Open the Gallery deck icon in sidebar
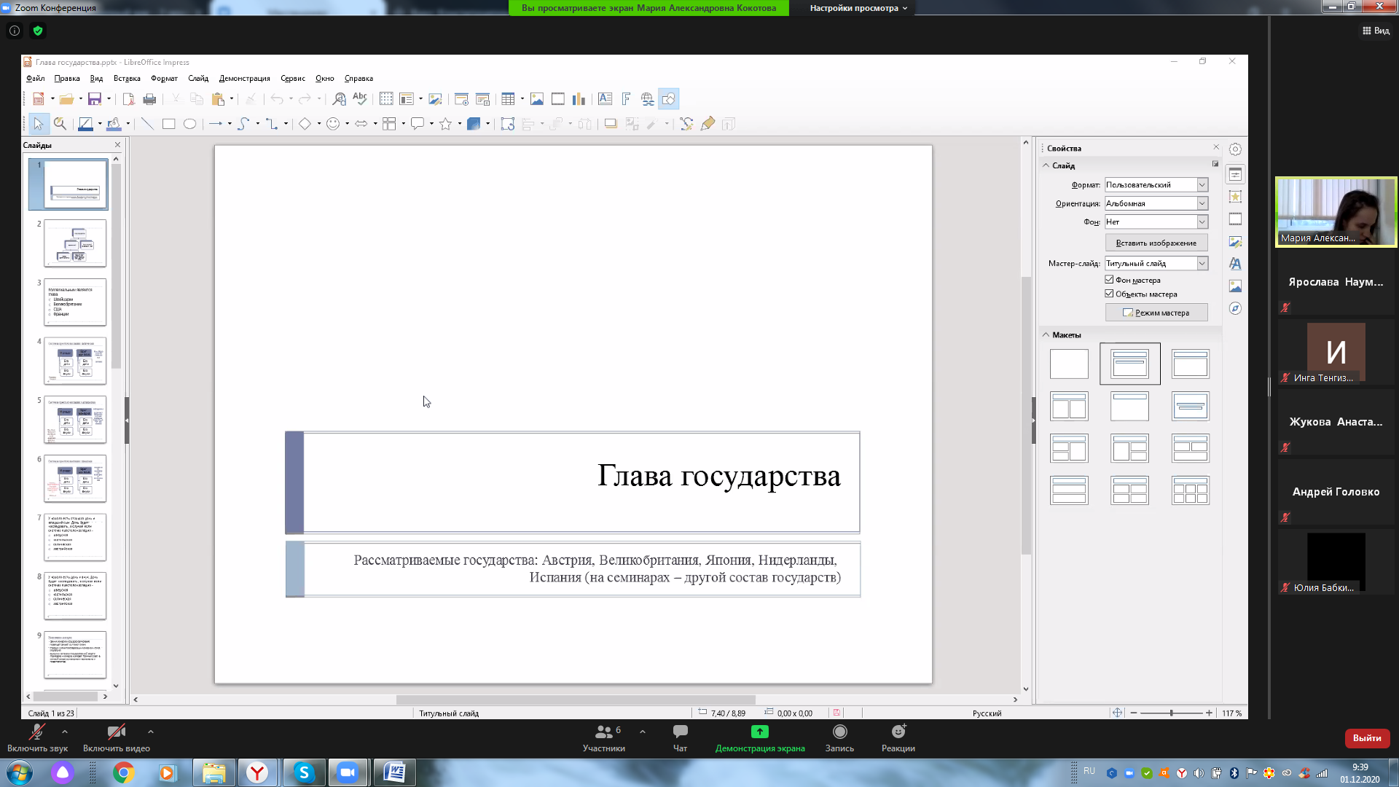1399x787 pixels. point(1235,286)
